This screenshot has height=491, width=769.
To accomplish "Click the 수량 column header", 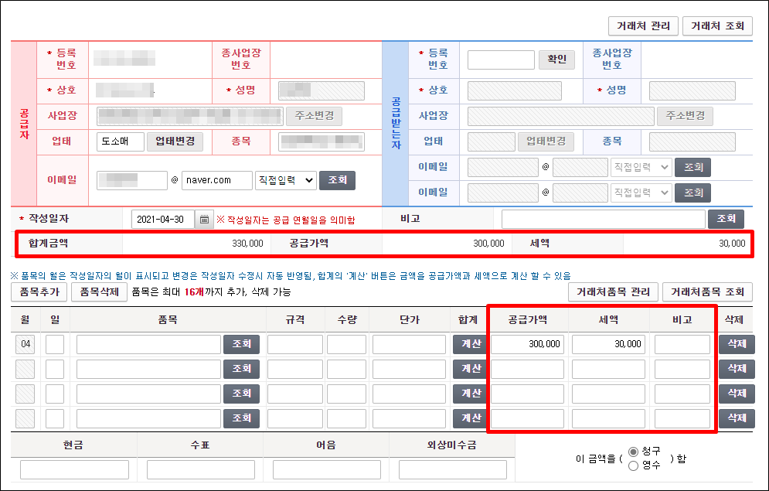I will point(347,320).
